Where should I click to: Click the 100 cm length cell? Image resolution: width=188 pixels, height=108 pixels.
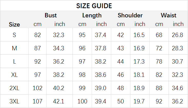click(x=82, y=101)
